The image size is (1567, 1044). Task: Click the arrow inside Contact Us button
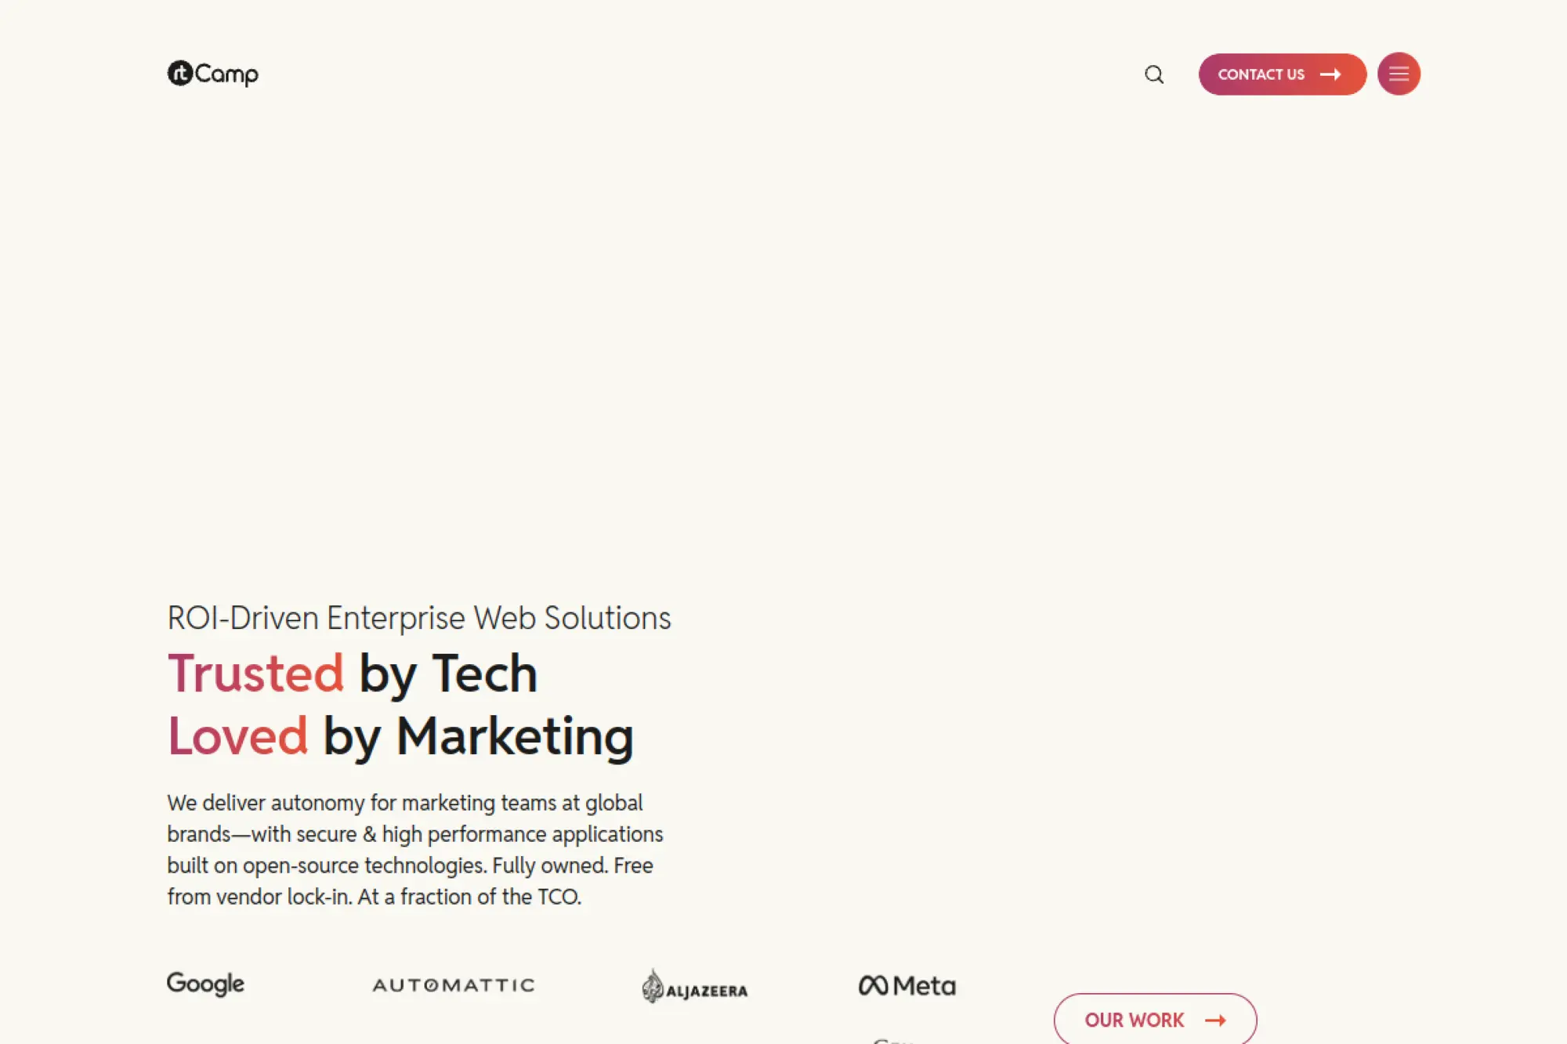1330,74
